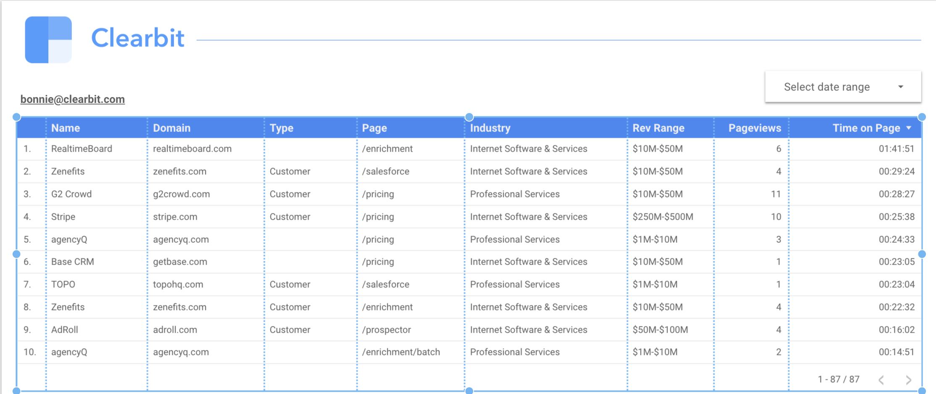The width and height of the screenshot is (936, 394).
Task: Click $250M-$500M revenue range cell
Action: point(663,217)
